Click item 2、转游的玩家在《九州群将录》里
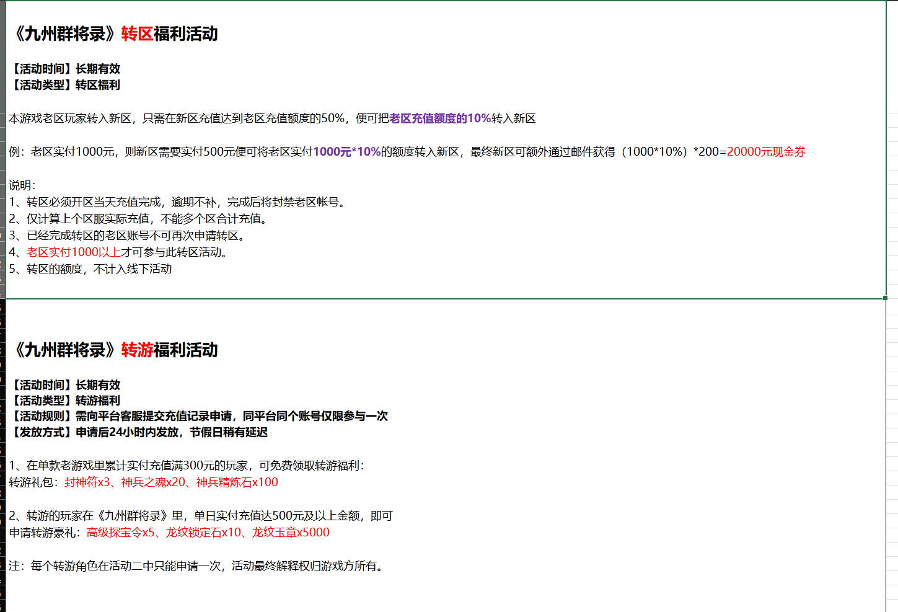 pos(201,516)
